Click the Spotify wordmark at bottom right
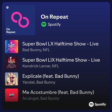The image size is (112, 112). [101, 105]
